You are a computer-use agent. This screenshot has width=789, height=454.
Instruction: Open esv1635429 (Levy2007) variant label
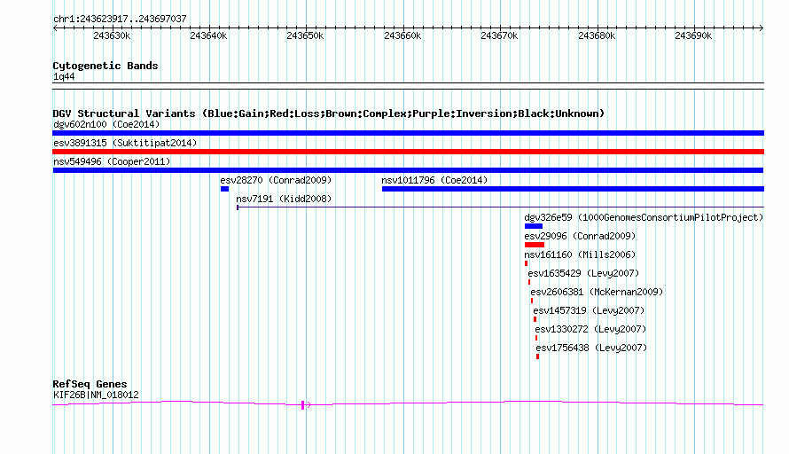(583, 273)
